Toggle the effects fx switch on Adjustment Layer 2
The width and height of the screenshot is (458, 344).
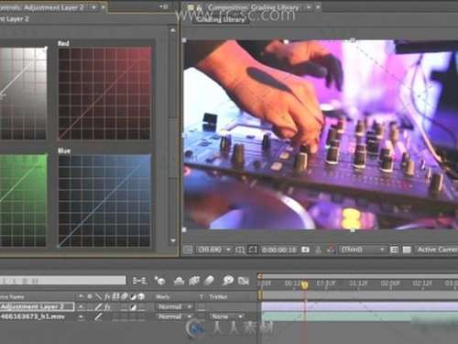pyautogui.click(x=107, y=306)
